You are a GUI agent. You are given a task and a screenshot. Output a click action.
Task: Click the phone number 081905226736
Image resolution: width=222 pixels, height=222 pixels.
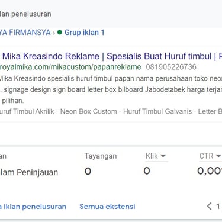[x=171, y=67]
